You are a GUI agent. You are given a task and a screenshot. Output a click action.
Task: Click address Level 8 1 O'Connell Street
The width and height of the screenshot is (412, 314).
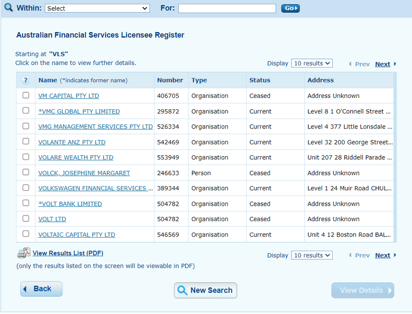(x=349, y=111)
